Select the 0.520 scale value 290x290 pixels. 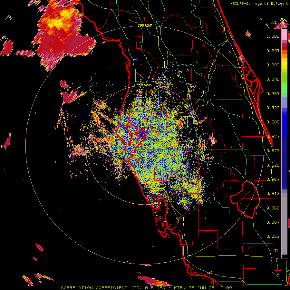point(273,165)
